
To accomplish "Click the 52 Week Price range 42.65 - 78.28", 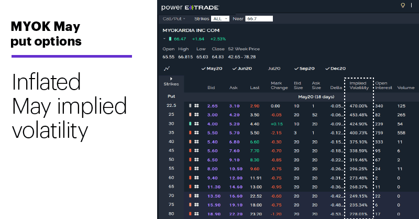I will [242, 57].
